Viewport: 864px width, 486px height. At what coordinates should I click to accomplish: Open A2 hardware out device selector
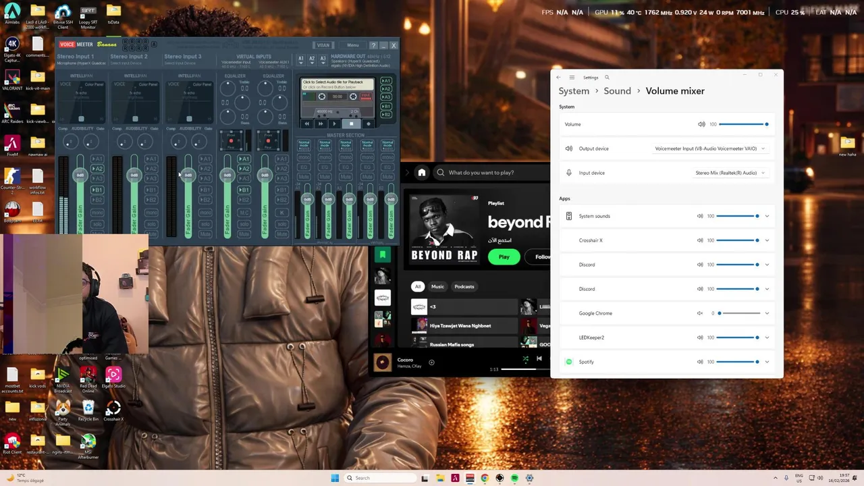312,59
